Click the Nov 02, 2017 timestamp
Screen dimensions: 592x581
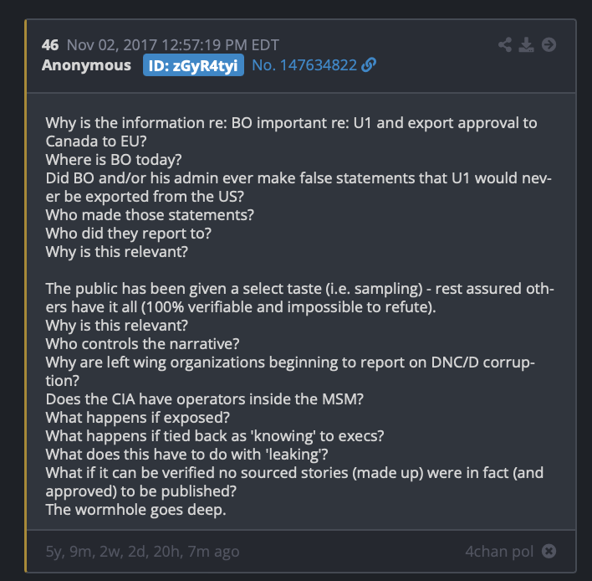[173, 45]
